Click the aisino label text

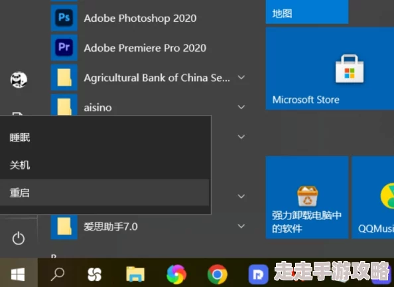point(98,108)
